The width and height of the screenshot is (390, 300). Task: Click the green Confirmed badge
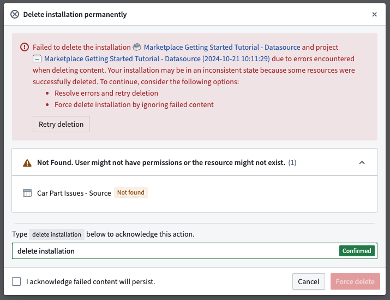[x=357, y=251]
